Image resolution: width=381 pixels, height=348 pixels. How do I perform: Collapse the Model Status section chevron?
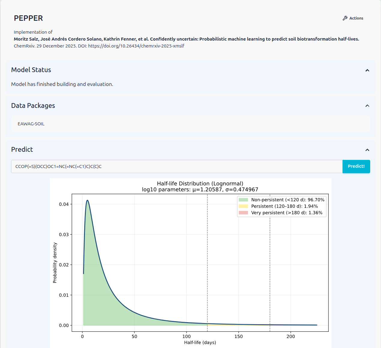coord(367,70)
